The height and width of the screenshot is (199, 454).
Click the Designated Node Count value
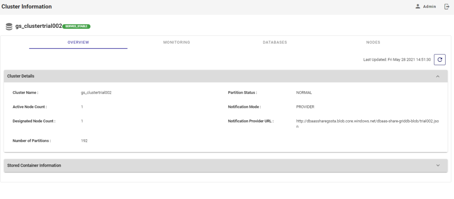[x=82, y=121]
